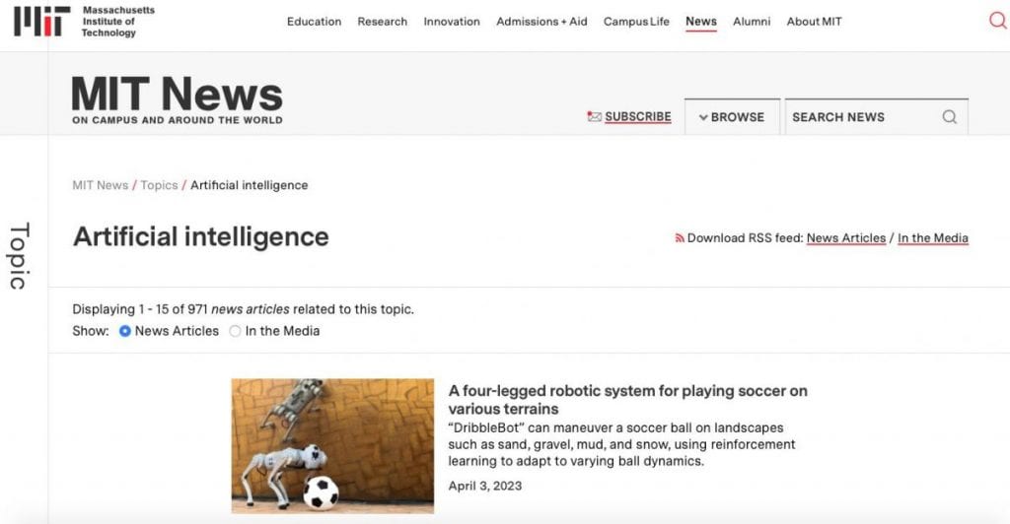Image resolution: width=1010 pixels, height=524 pixels.
Task: Click the Artificial intelligence page heading
Action: [x=201, y=237]
